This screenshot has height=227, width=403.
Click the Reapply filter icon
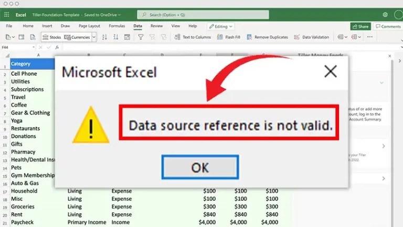point(164,37)
